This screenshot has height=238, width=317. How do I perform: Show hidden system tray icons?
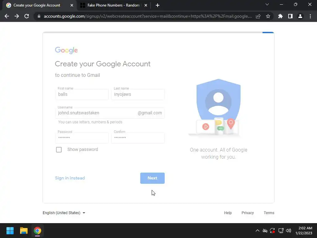[x=257, y=231]
